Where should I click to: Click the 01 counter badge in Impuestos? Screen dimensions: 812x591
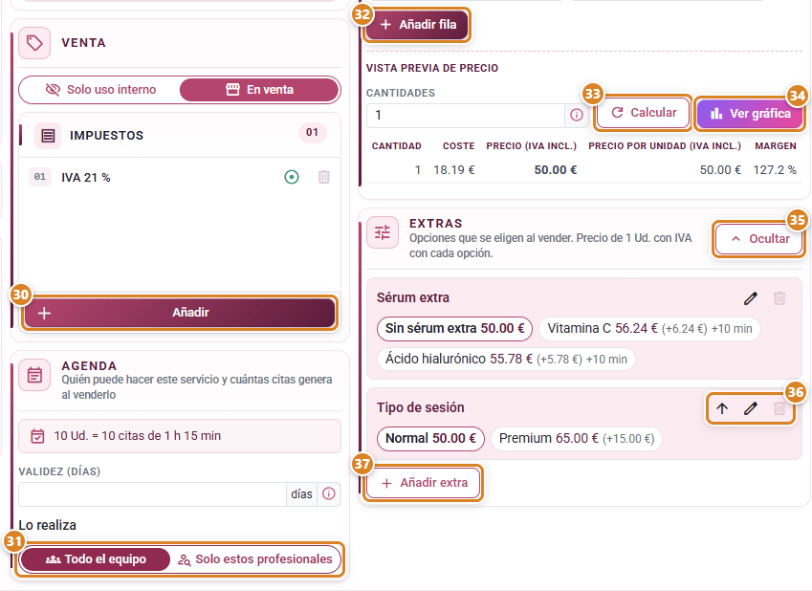click(x=312, y=133)
